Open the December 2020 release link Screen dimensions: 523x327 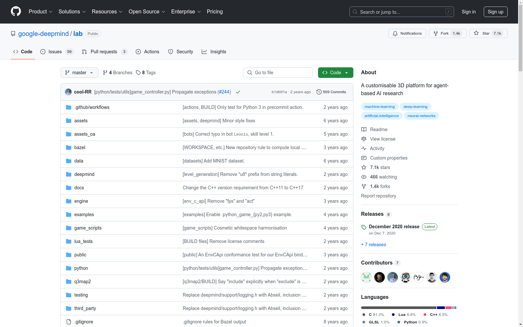point(394,227)
